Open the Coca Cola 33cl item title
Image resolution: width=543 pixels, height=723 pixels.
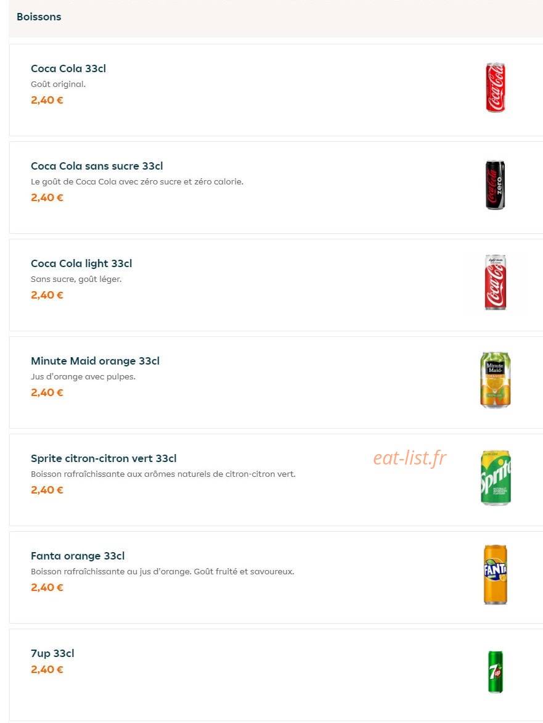[x=68, y=68]
